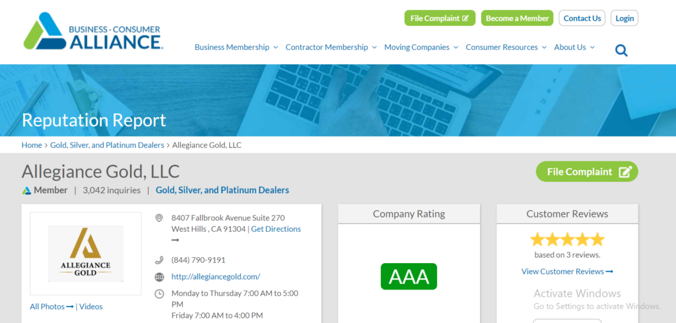Click the address line 8407 Fallbrook Avenue Suite 270
Image resolution: width=676 pixels, height=323 pixels.
click(x=228, y=218)
